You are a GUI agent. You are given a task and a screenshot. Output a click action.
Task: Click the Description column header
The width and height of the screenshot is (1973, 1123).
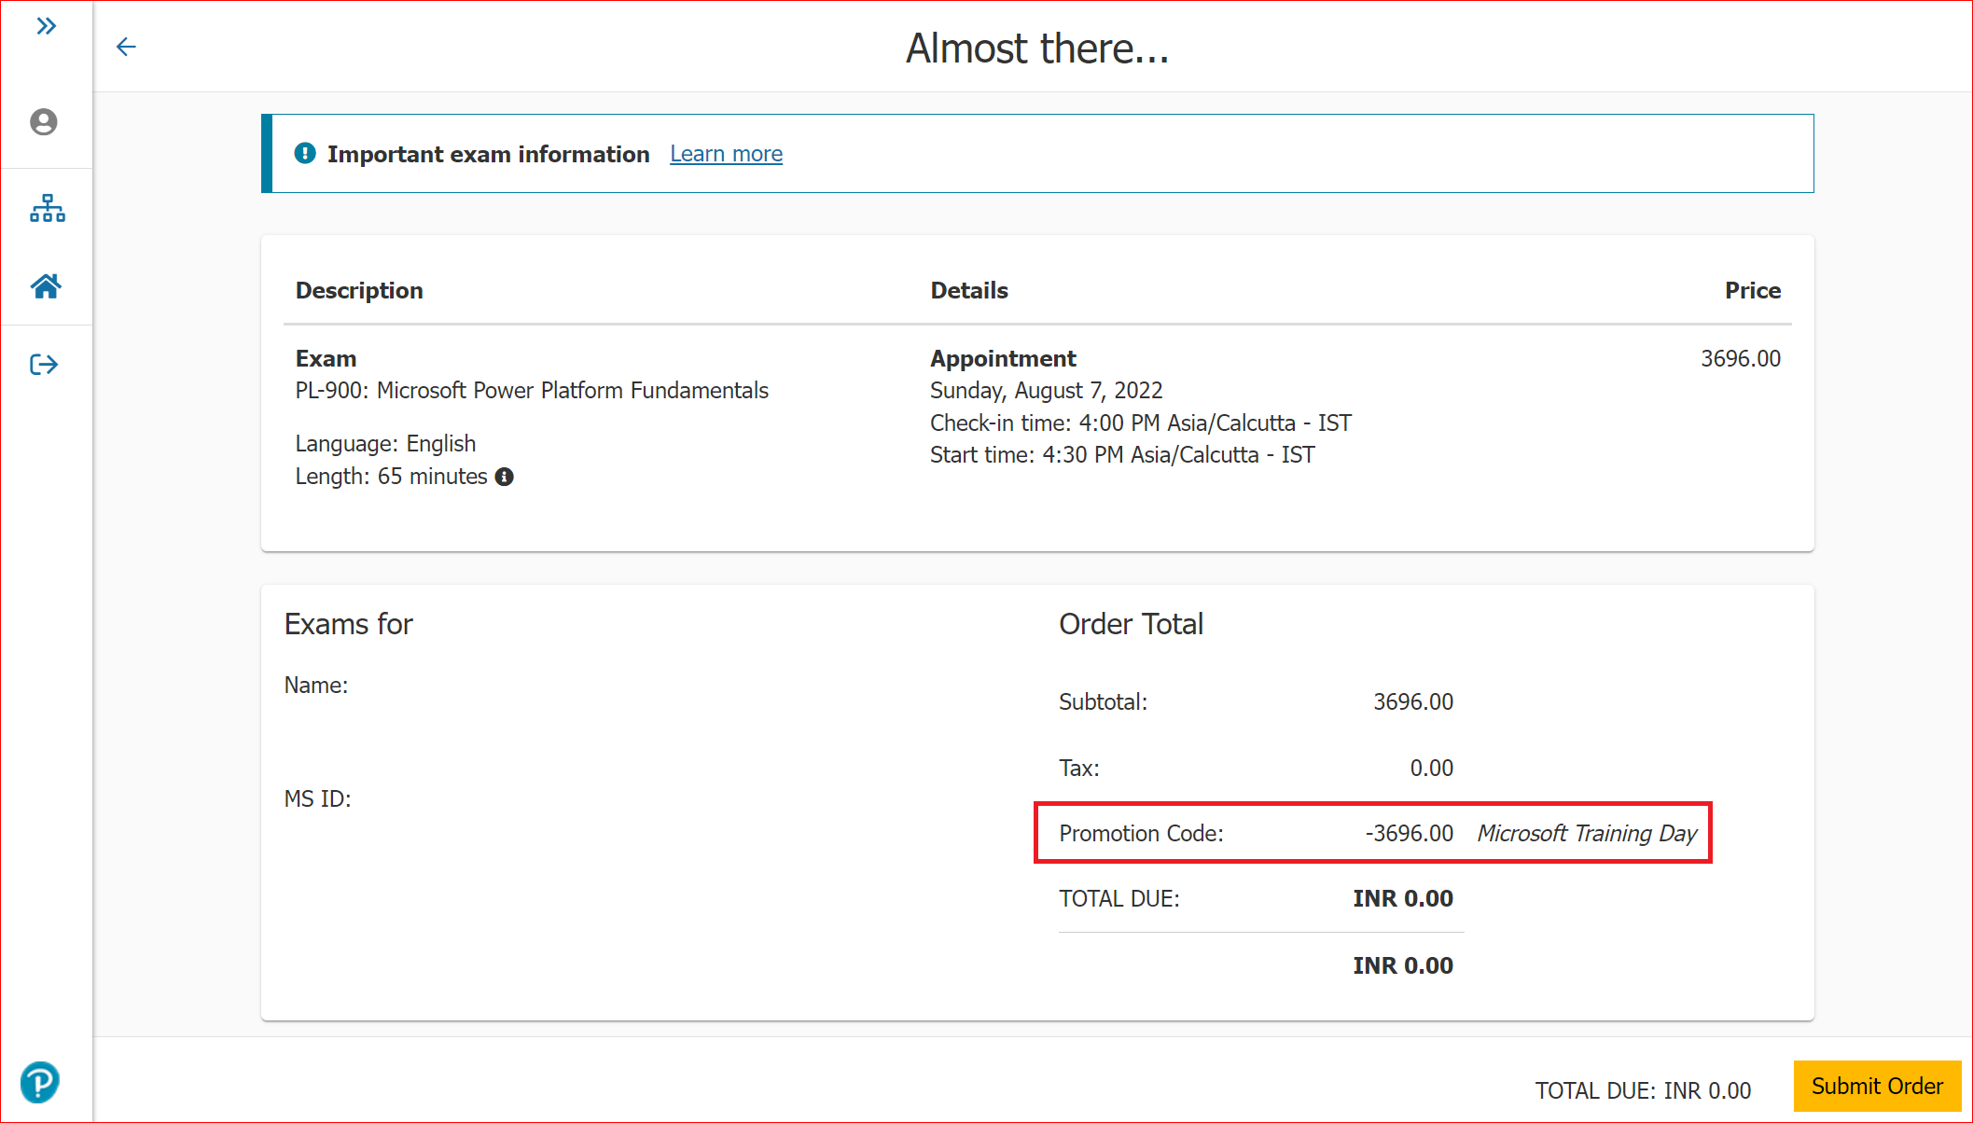359,291
